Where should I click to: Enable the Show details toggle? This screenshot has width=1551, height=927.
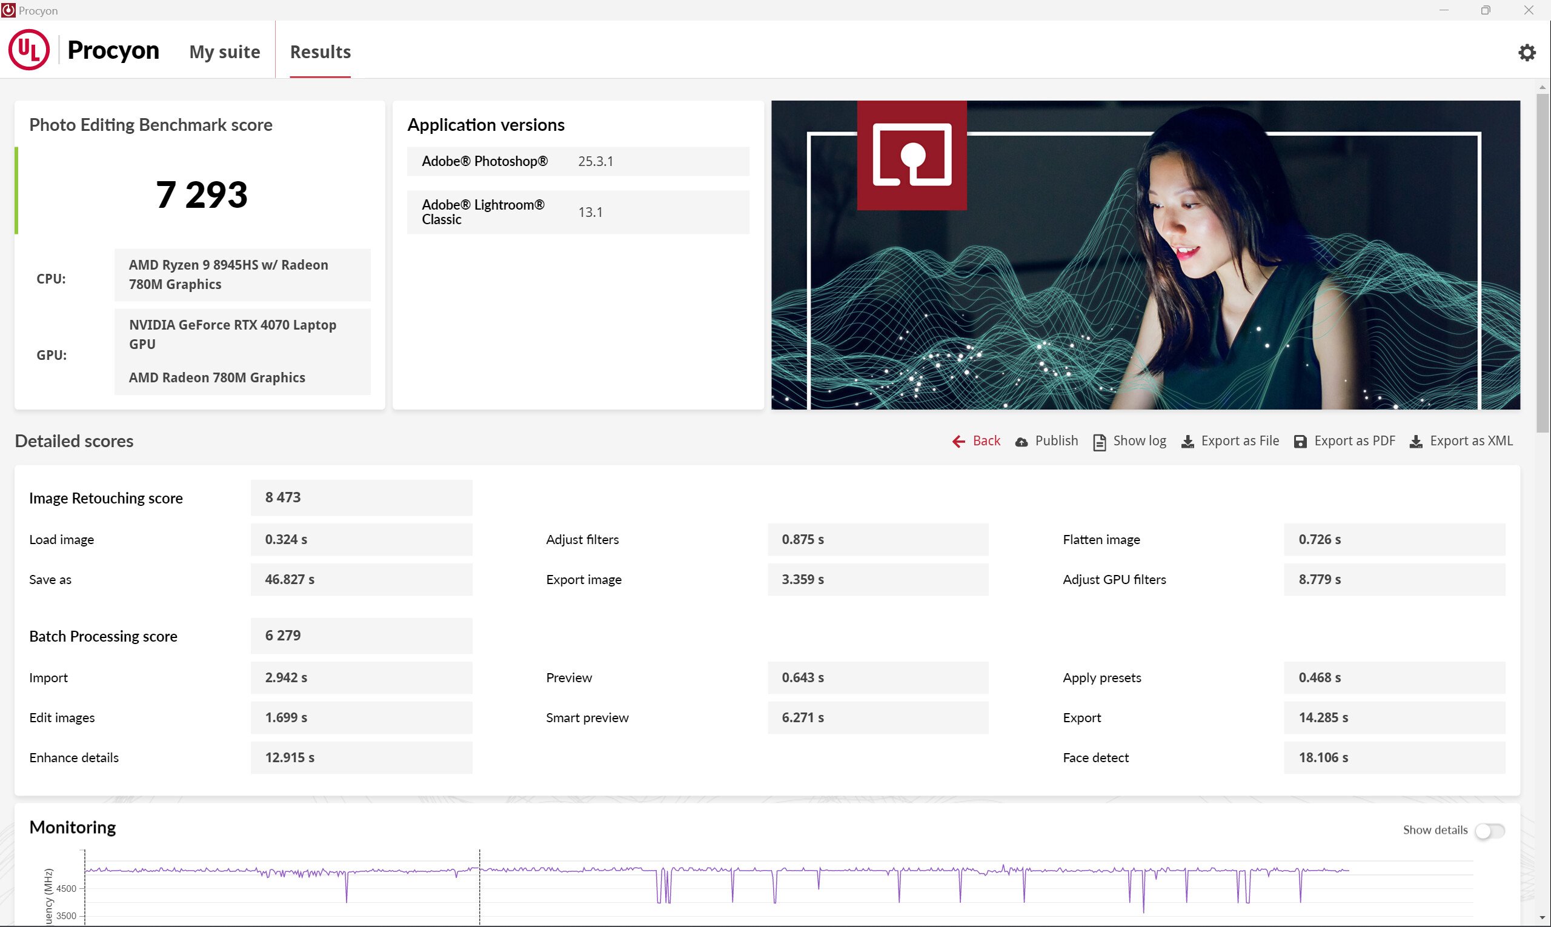pos(1489,831)
